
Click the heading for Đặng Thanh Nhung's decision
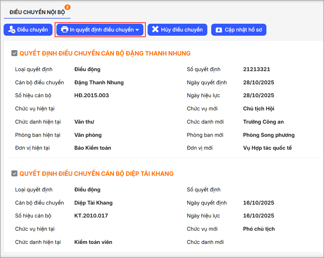point(105,53)
